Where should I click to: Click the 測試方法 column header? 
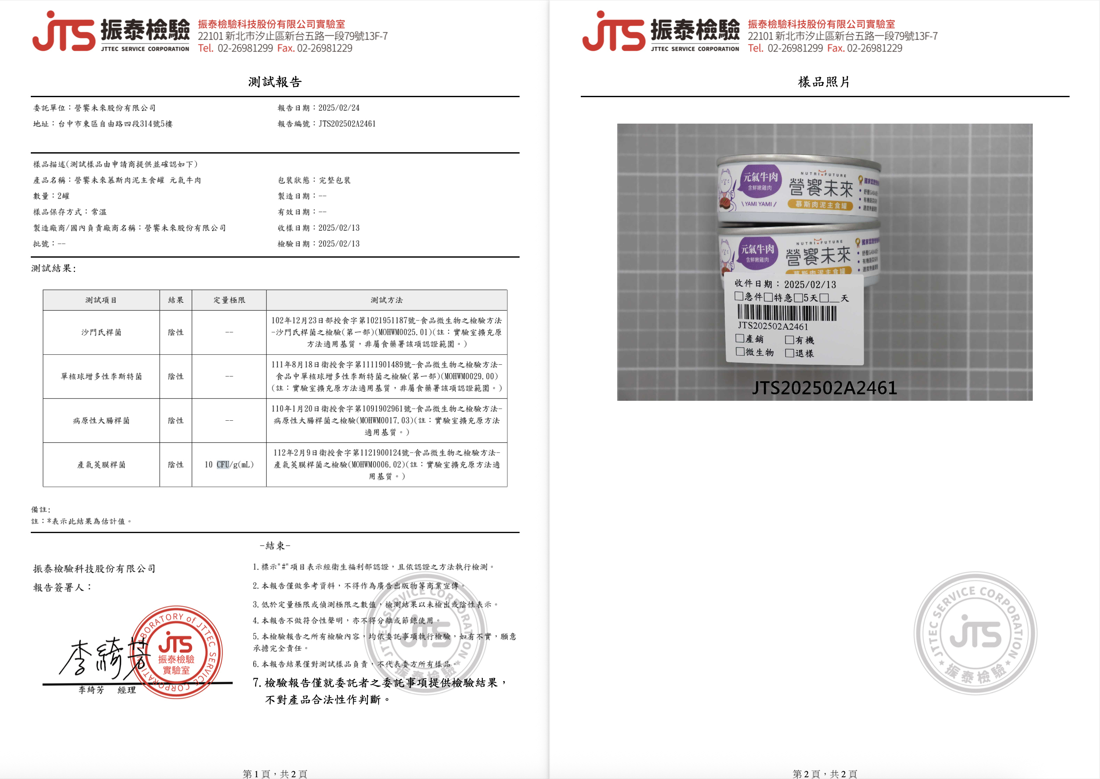[x=386, y=300]
